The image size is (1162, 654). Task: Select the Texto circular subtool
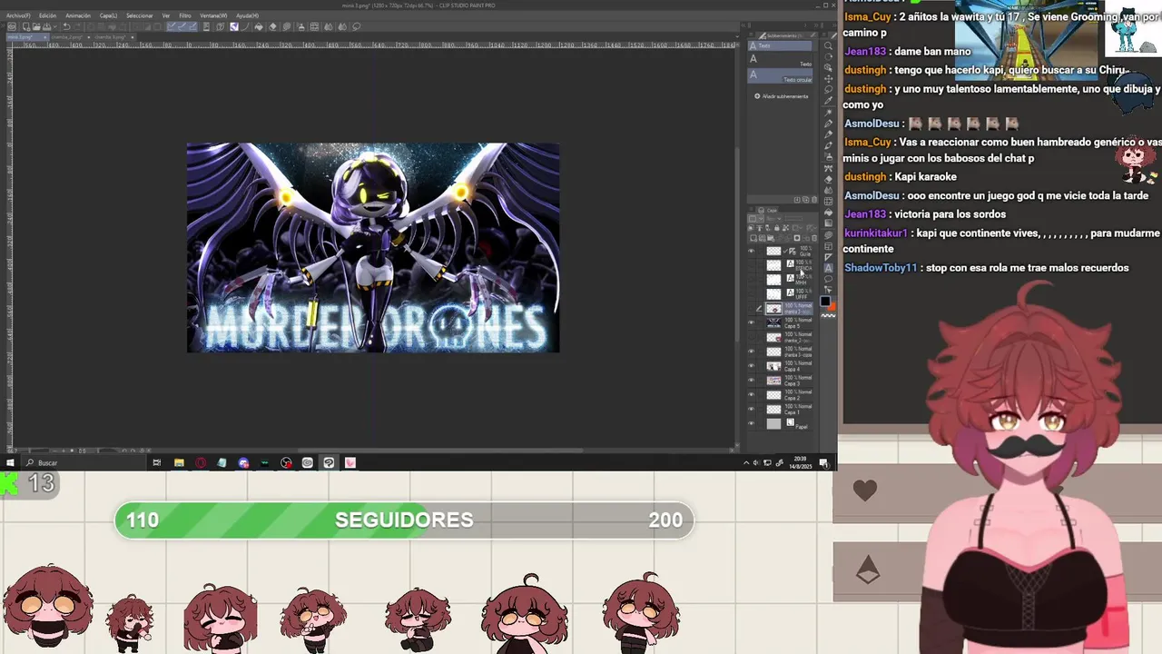pos(781,75)
